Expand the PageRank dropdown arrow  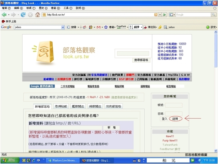(128, 27)
